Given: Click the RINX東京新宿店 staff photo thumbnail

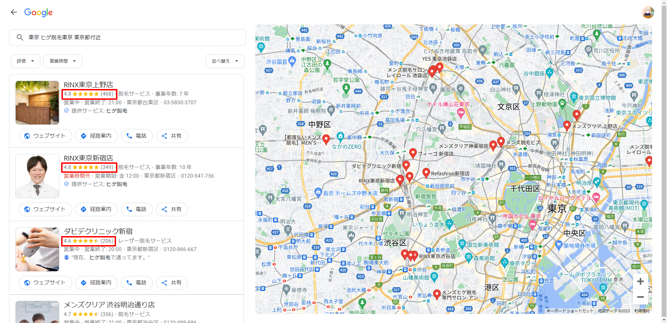Looking at the screenshot, I should (37, 176).
